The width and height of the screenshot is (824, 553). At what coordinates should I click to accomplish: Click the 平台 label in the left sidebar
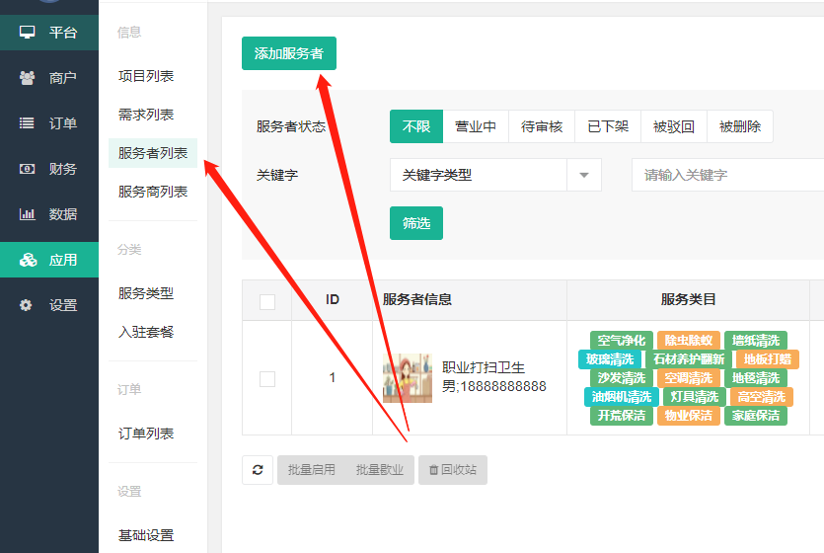point(63,33)
